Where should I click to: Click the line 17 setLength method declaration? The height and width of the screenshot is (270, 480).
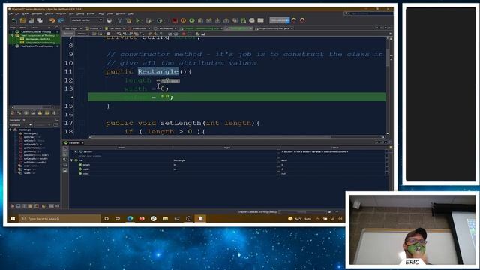pos(183,123)
